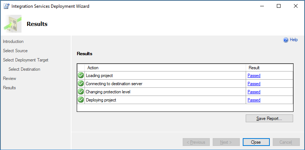Image resolution: width=305 pixels, height=150 pixels.
Task: Open Passed link for Loading project
Action: 254,76
